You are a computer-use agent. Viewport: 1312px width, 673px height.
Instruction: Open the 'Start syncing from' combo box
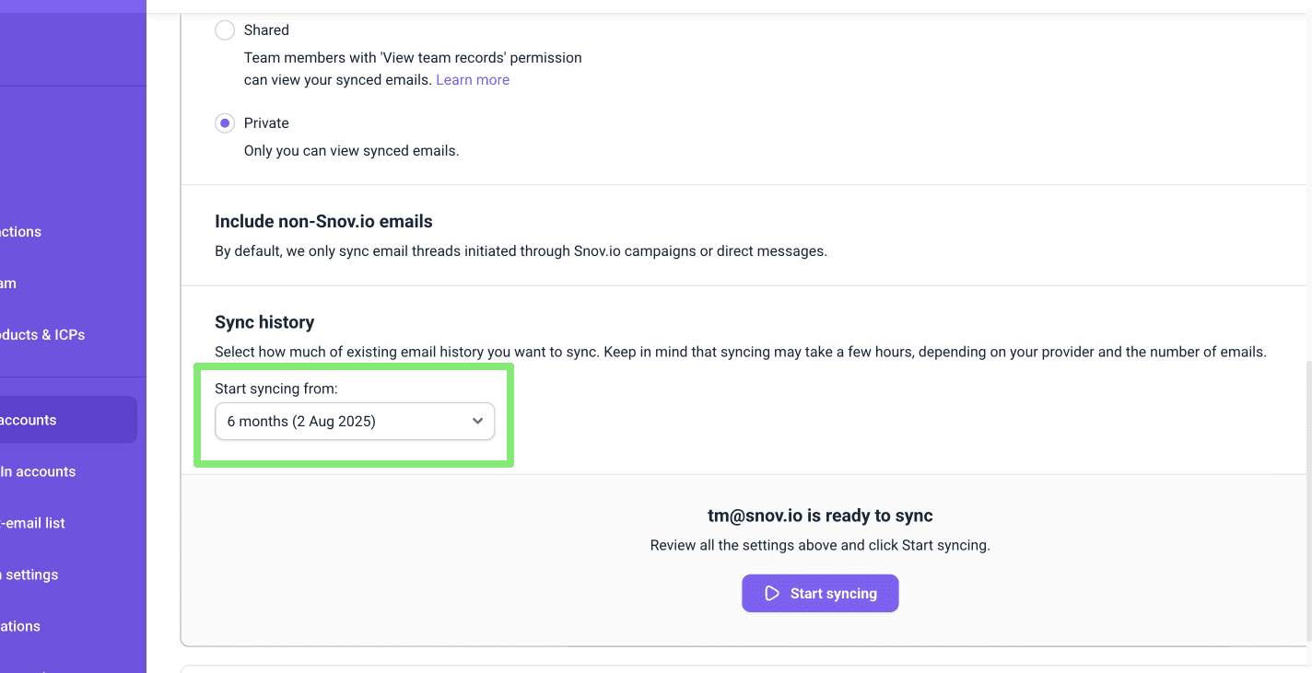point(355,422)
